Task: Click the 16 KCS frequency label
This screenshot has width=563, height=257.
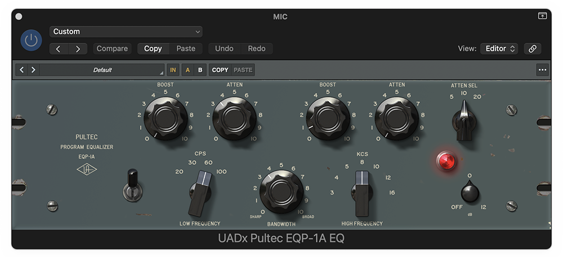Action: pyautogui.click(x=392, y=192)
